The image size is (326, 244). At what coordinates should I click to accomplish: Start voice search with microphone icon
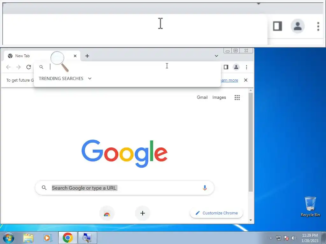click(205, 188)
